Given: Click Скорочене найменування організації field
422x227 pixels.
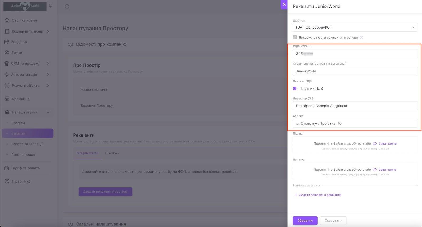Looking at the screenshot, I should point(355,71).
